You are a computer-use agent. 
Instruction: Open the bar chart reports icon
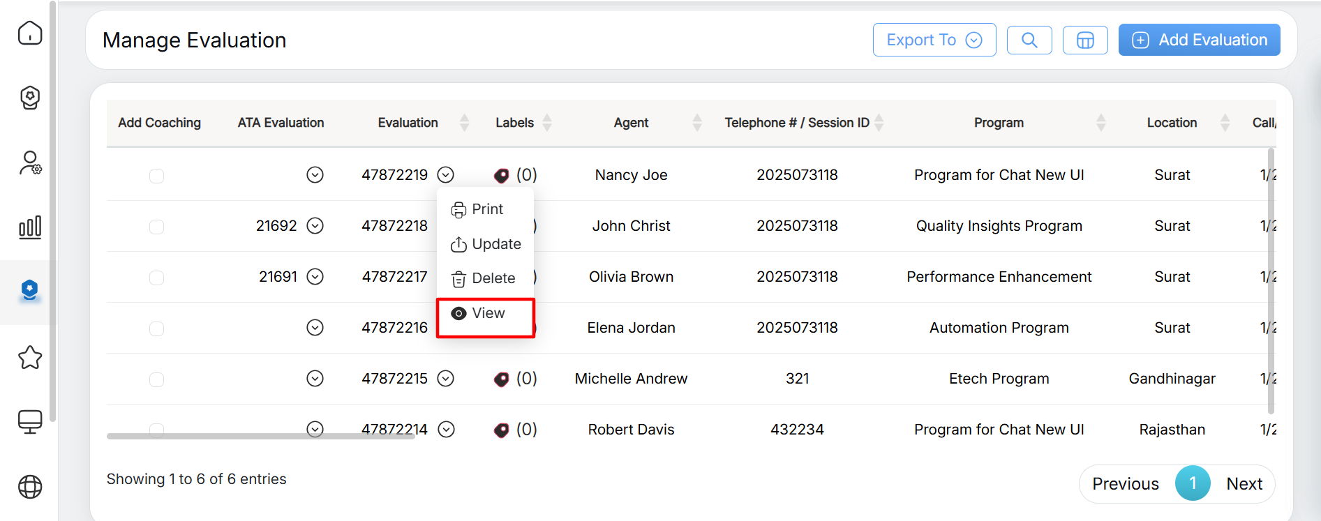[30, 227]
